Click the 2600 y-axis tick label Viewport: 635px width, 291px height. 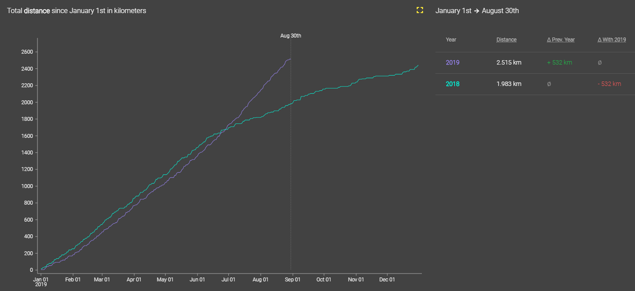27,52
